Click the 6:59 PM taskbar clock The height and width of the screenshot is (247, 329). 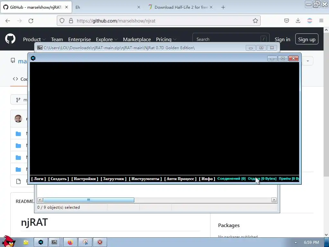[x=311, y=242]
